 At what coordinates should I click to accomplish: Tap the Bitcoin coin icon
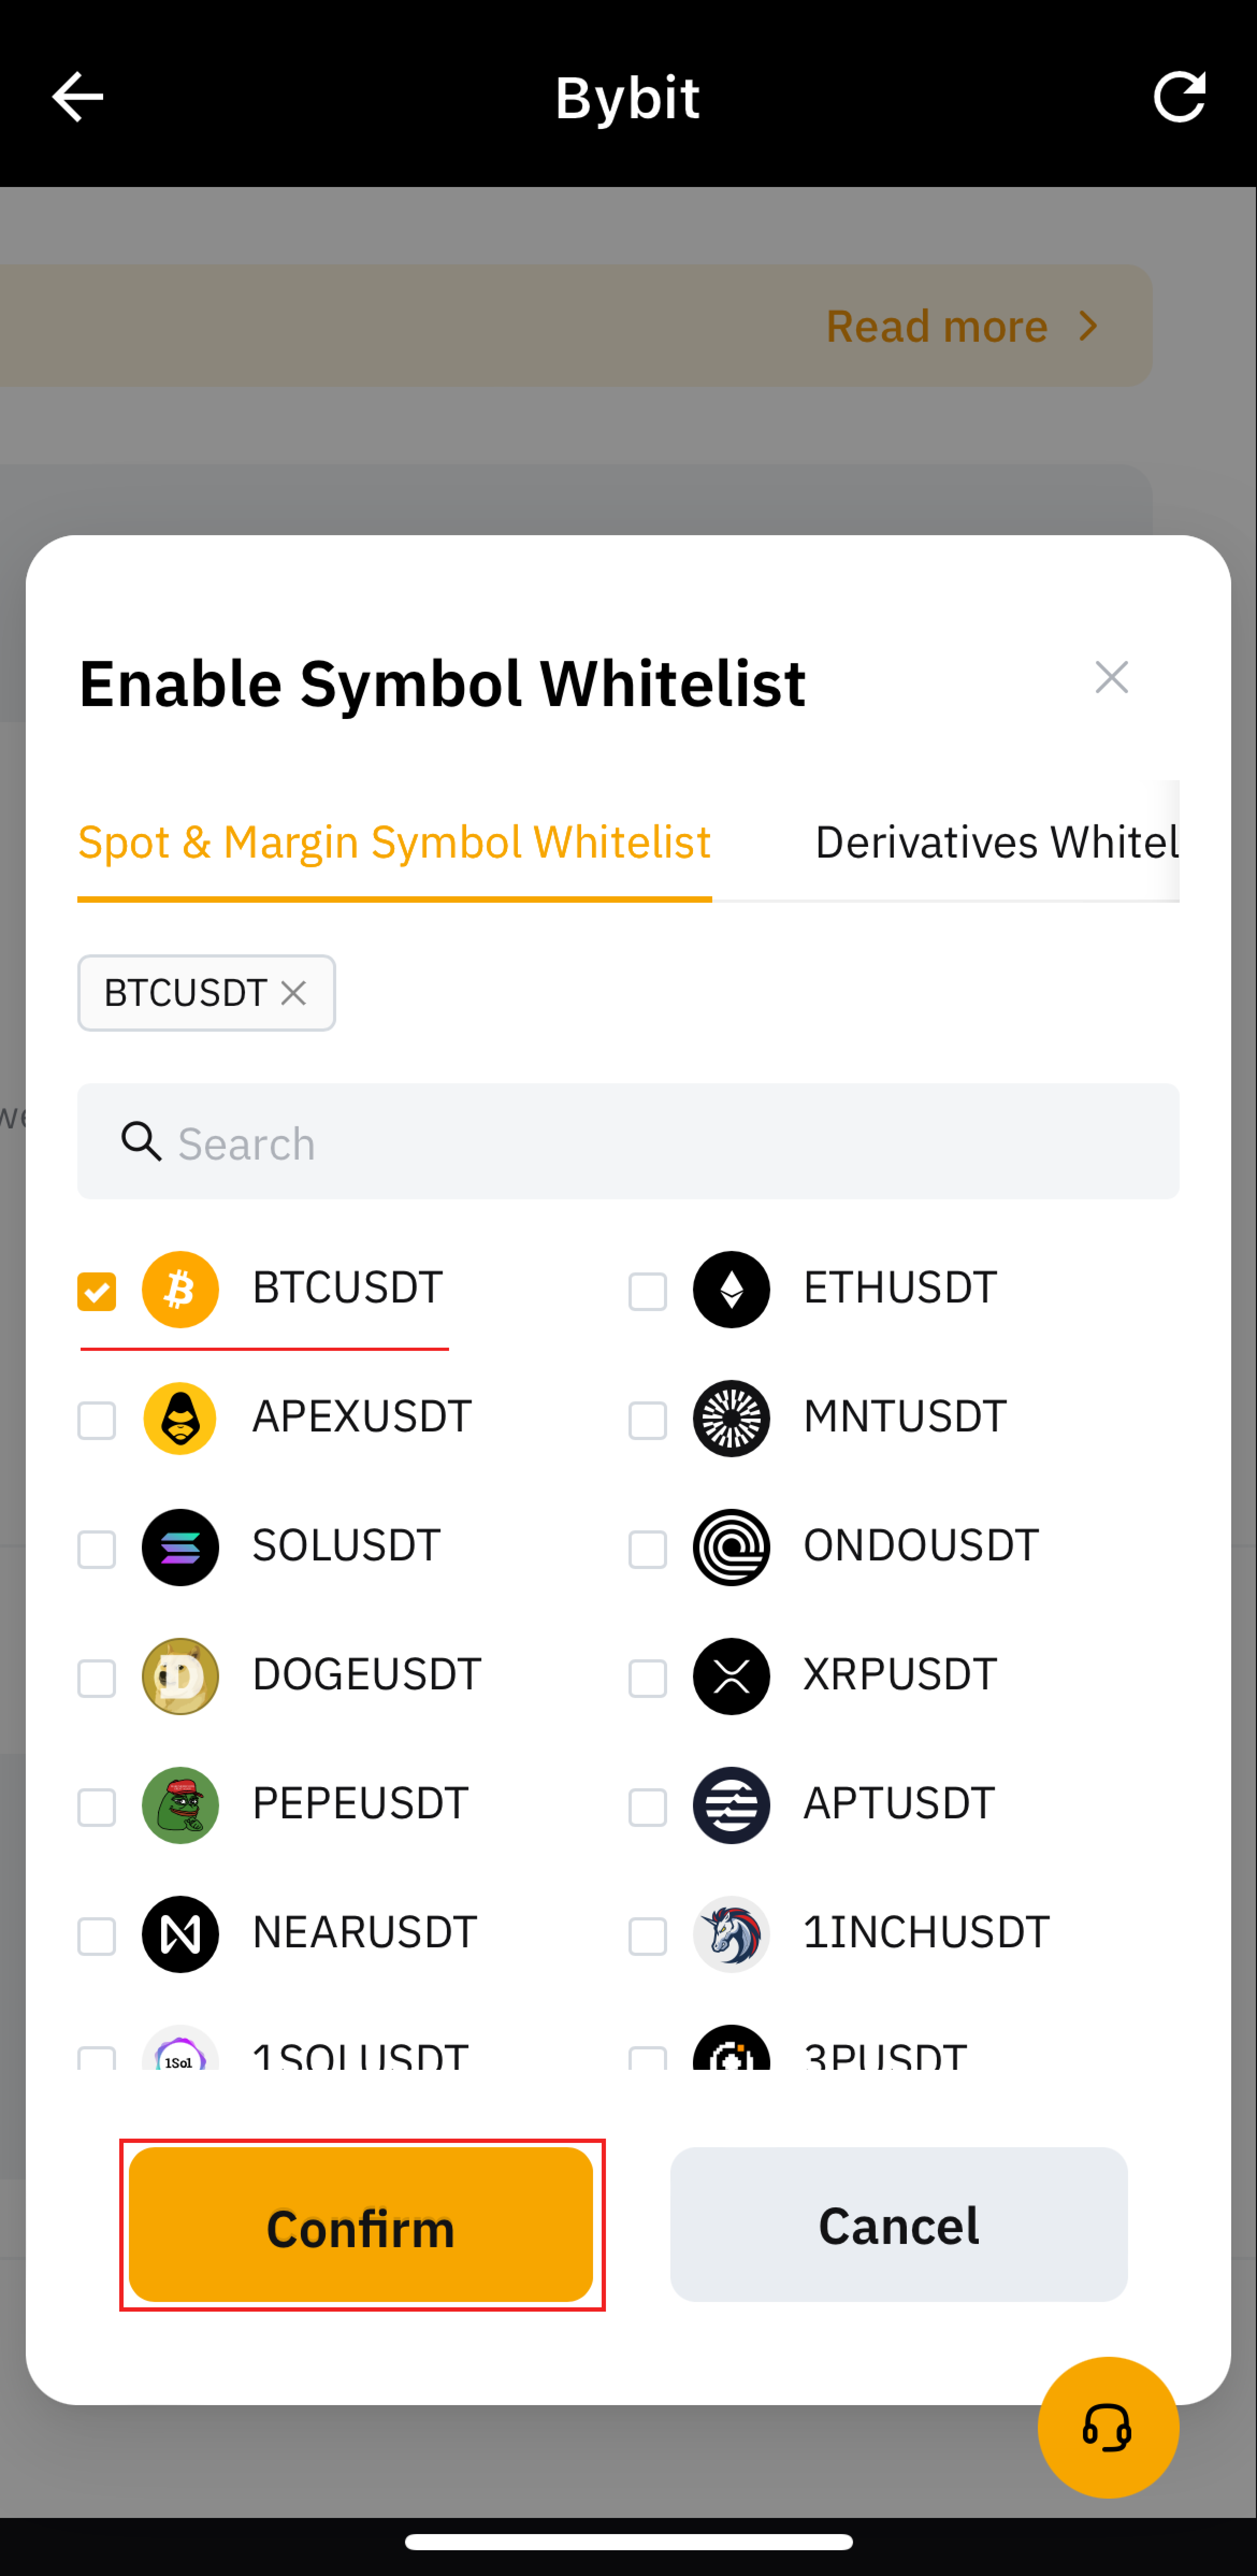click(x=180, y=1289)
